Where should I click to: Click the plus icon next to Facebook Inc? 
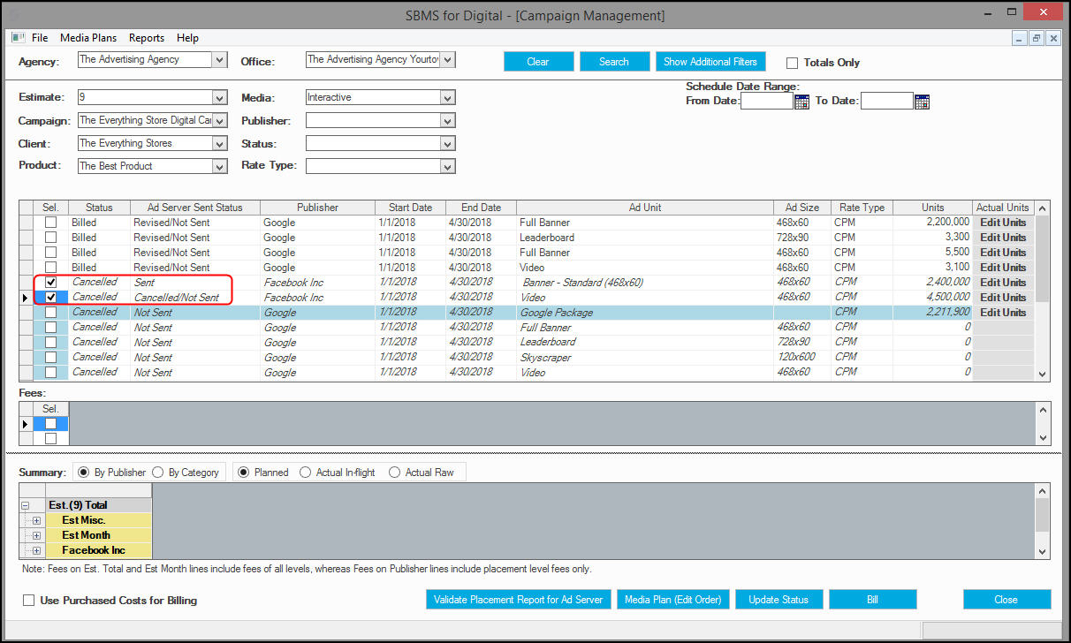click(36, 550)
